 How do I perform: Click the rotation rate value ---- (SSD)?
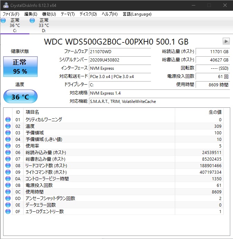coord(213,68)
